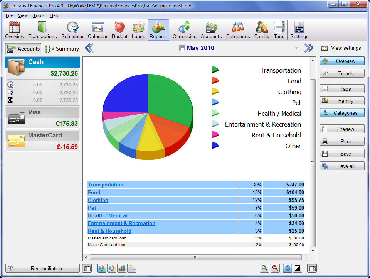Image resolution: width=370 pixels, height=278 pixels.
Task: Click the pink Rent & Household legend swatch
Action: pyautogui.click(x=215, y=134)
